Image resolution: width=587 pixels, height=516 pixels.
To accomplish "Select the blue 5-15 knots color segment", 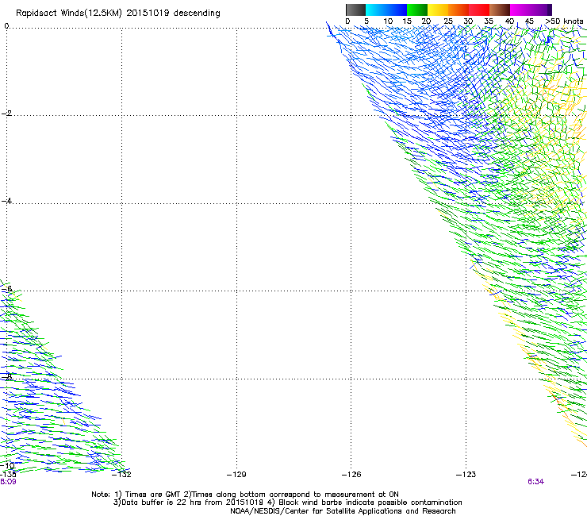I will 386,10.
